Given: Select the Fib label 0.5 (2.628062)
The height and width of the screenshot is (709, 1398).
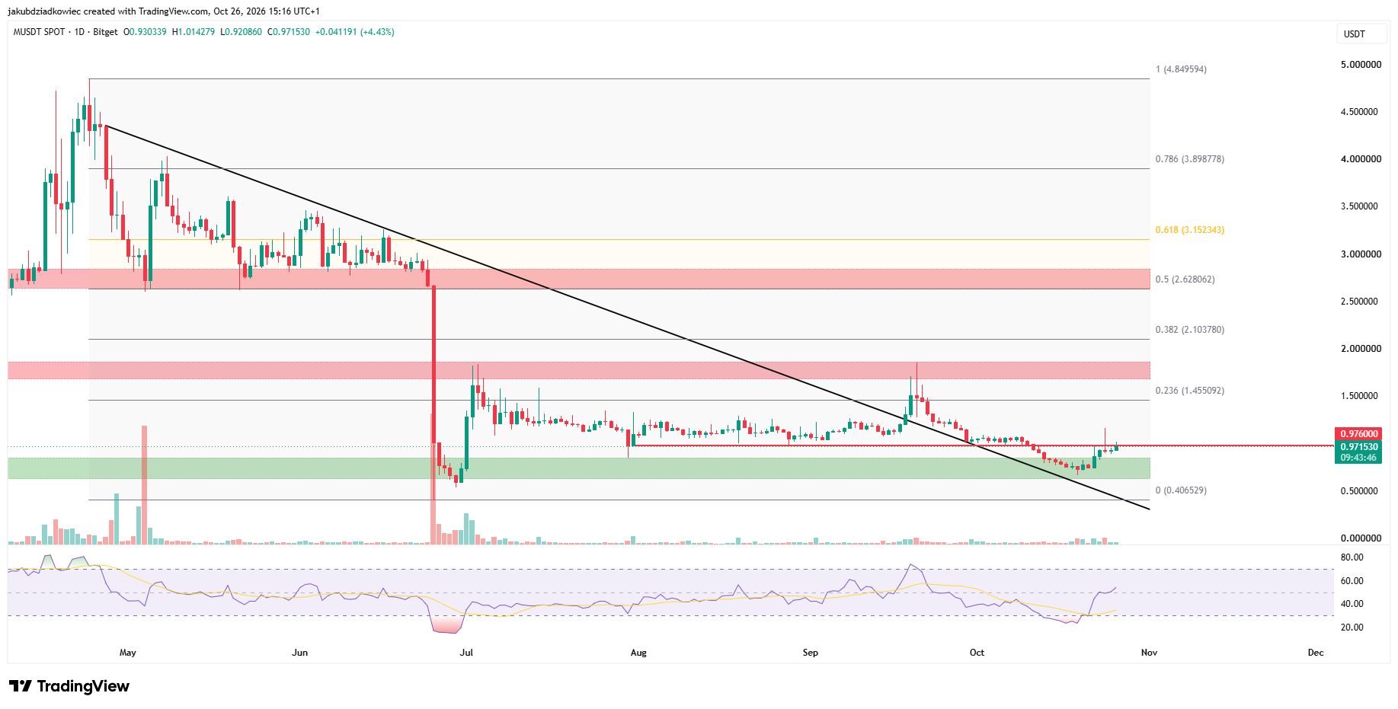Looking at the screenshot, I should tap(1185, 279).
